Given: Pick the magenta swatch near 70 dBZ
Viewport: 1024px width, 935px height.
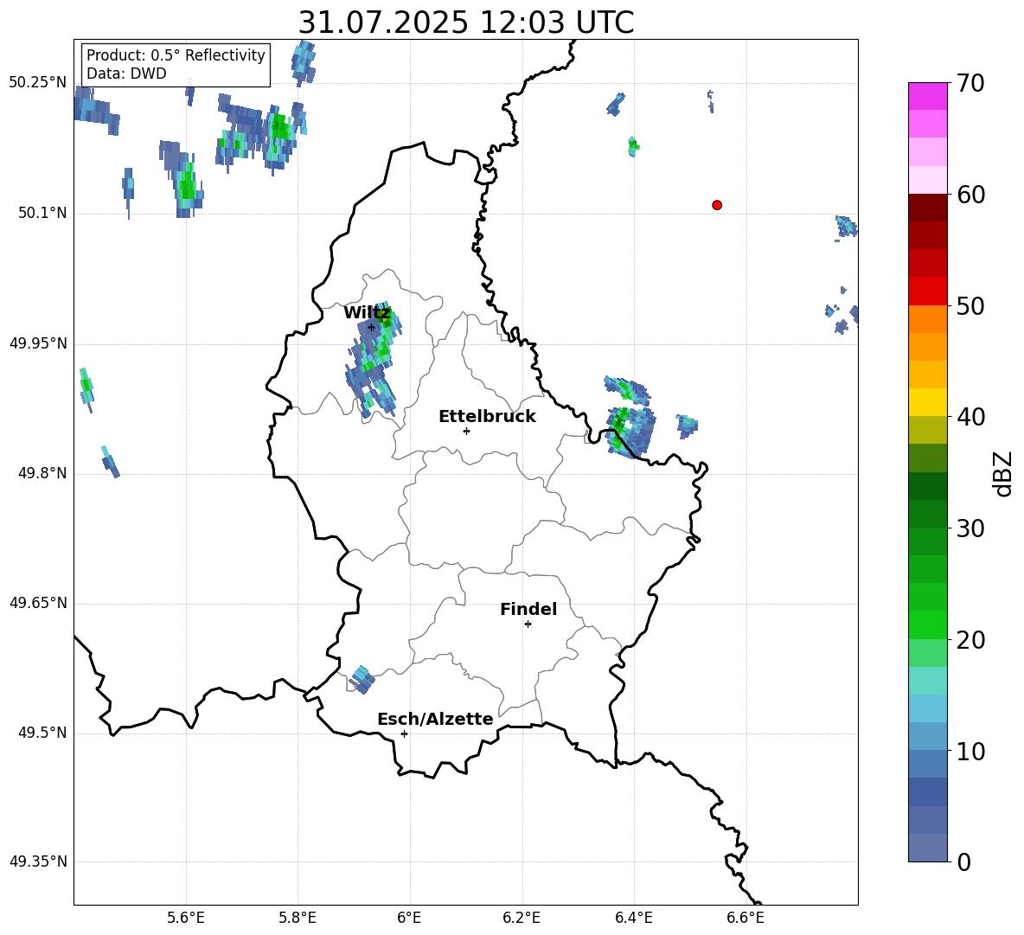Looking at the screenshot, I should (x=927, y=97).
